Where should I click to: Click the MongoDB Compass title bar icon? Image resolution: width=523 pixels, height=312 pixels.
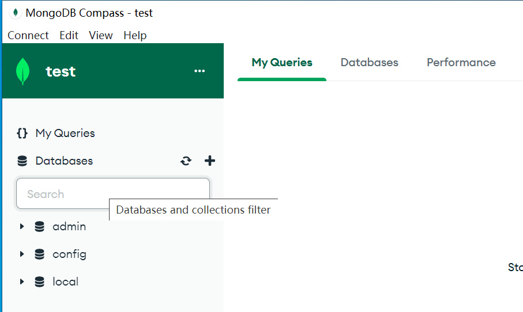tap(15, 13)
